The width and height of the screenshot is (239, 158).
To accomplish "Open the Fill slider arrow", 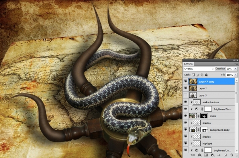I will (x=236, y=75).
